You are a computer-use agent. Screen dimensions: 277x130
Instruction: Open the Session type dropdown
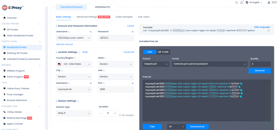pos(74,113)
